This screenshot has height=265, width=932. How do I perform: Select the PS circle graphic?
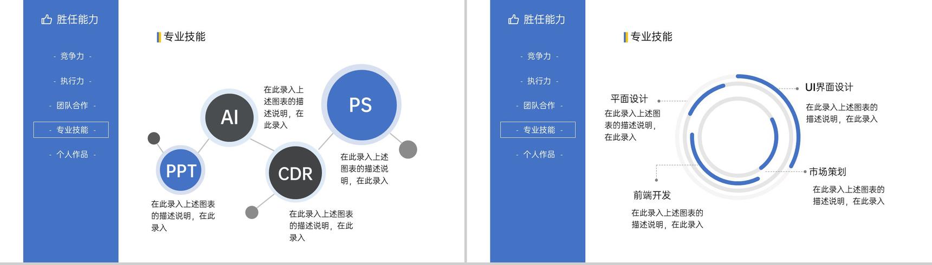point(361,105)
